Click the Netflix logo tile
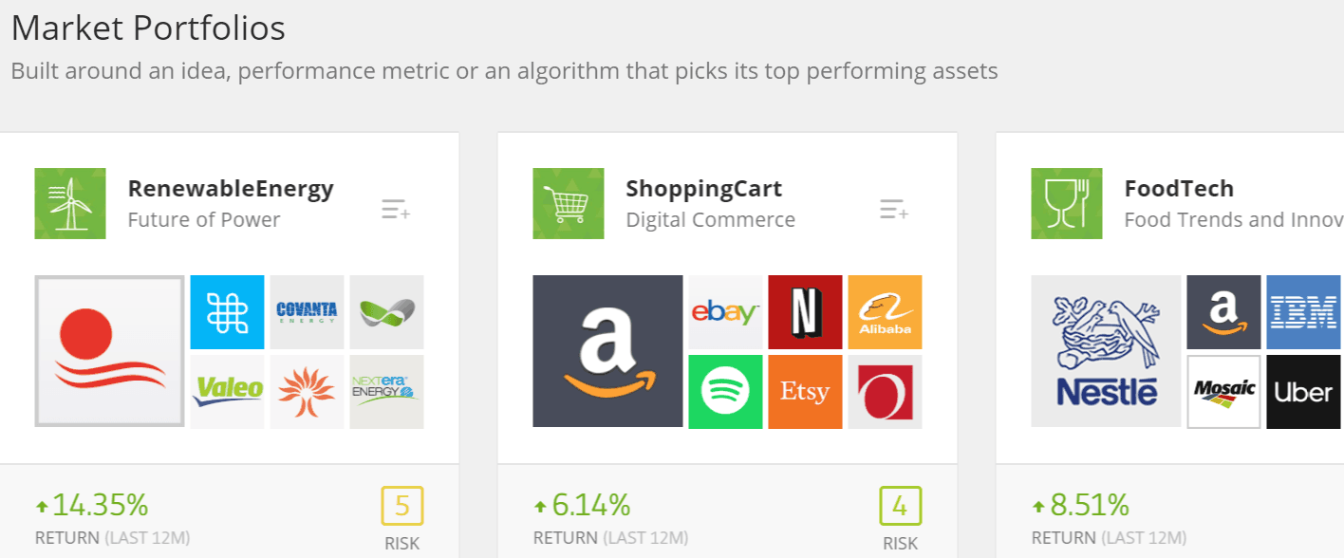 pos(805,312)
